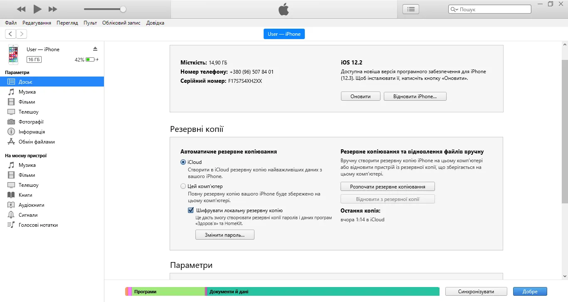This screenshot has height=302, width=568.
Task: Click the rewind icon
Action: pyautogui.click(x=21, y=9)
